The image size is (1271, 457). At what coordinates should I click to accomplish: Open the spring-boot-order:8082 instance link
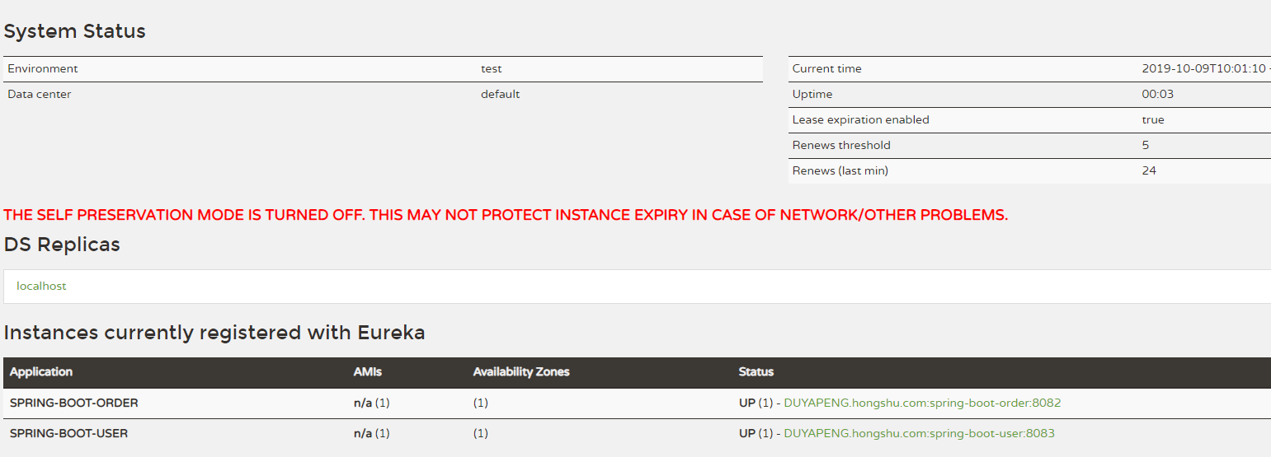pos(922,403)
